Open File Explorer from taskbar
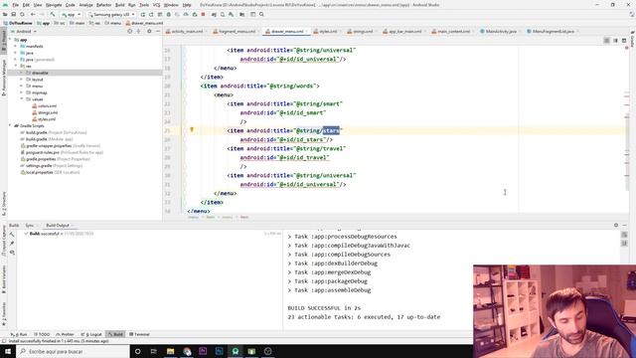 coord(170,351)
